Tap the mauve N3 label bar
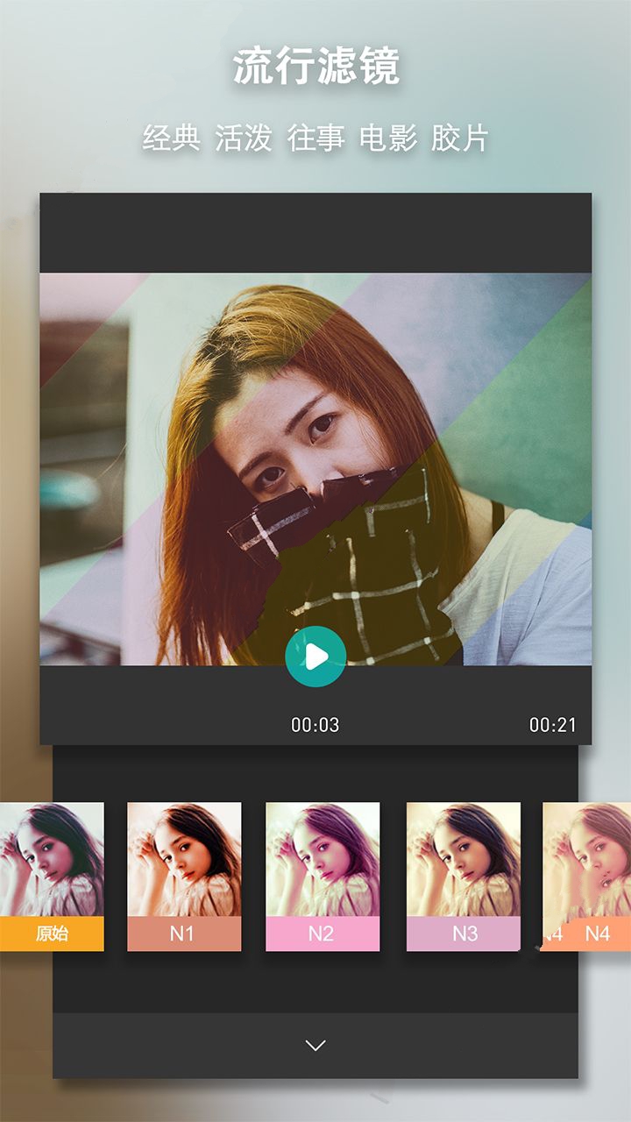This screenshot has width=631, height=1122. tap(463, 934)
